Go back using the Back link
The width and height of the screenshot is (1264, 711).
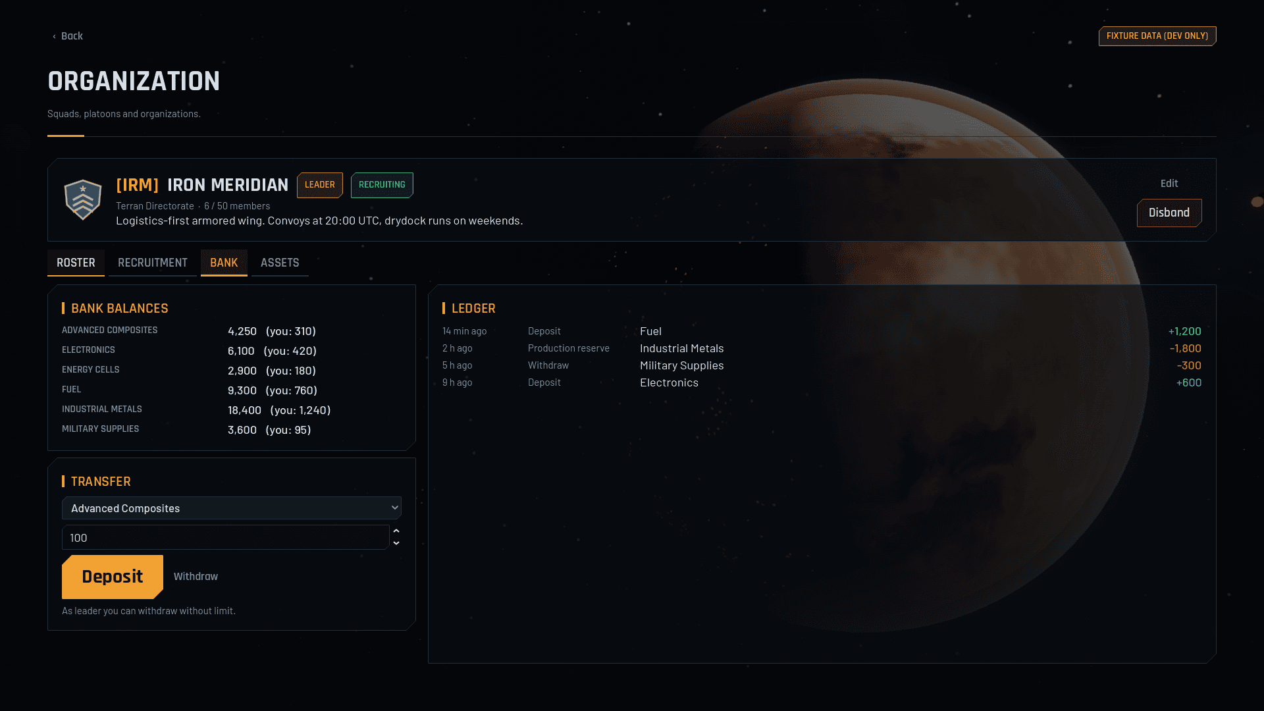(68, 36)
